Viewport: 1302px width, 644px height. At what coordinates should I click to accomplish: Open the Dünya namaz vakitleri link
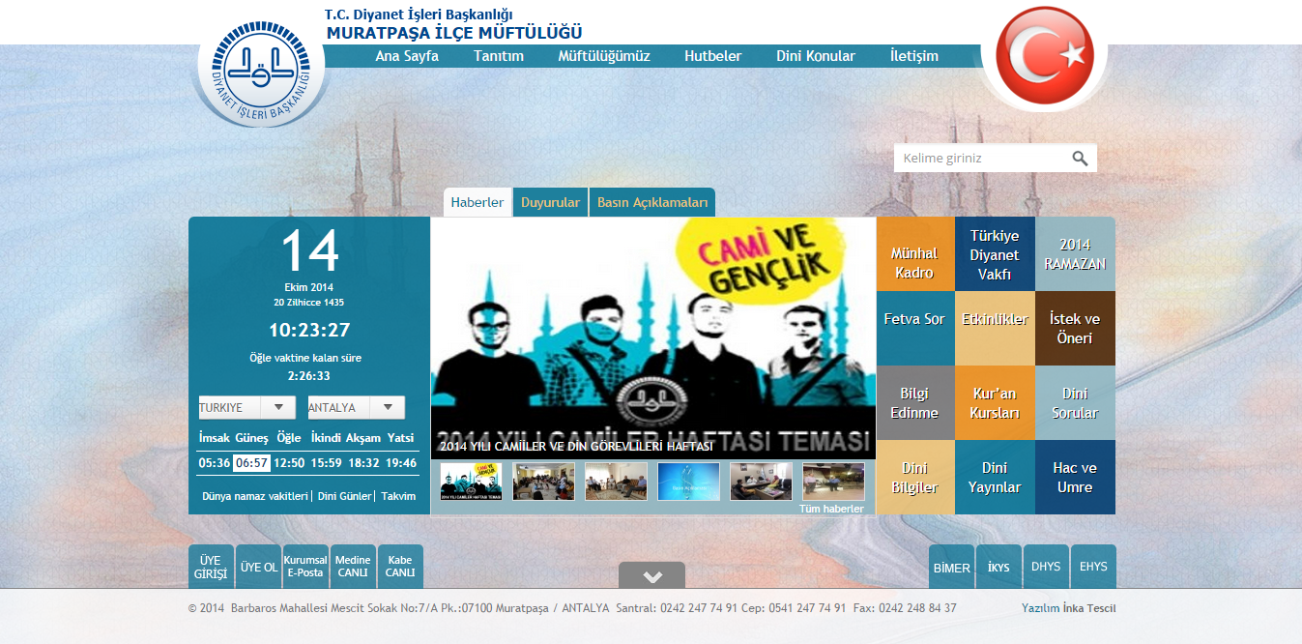(254, 496)
